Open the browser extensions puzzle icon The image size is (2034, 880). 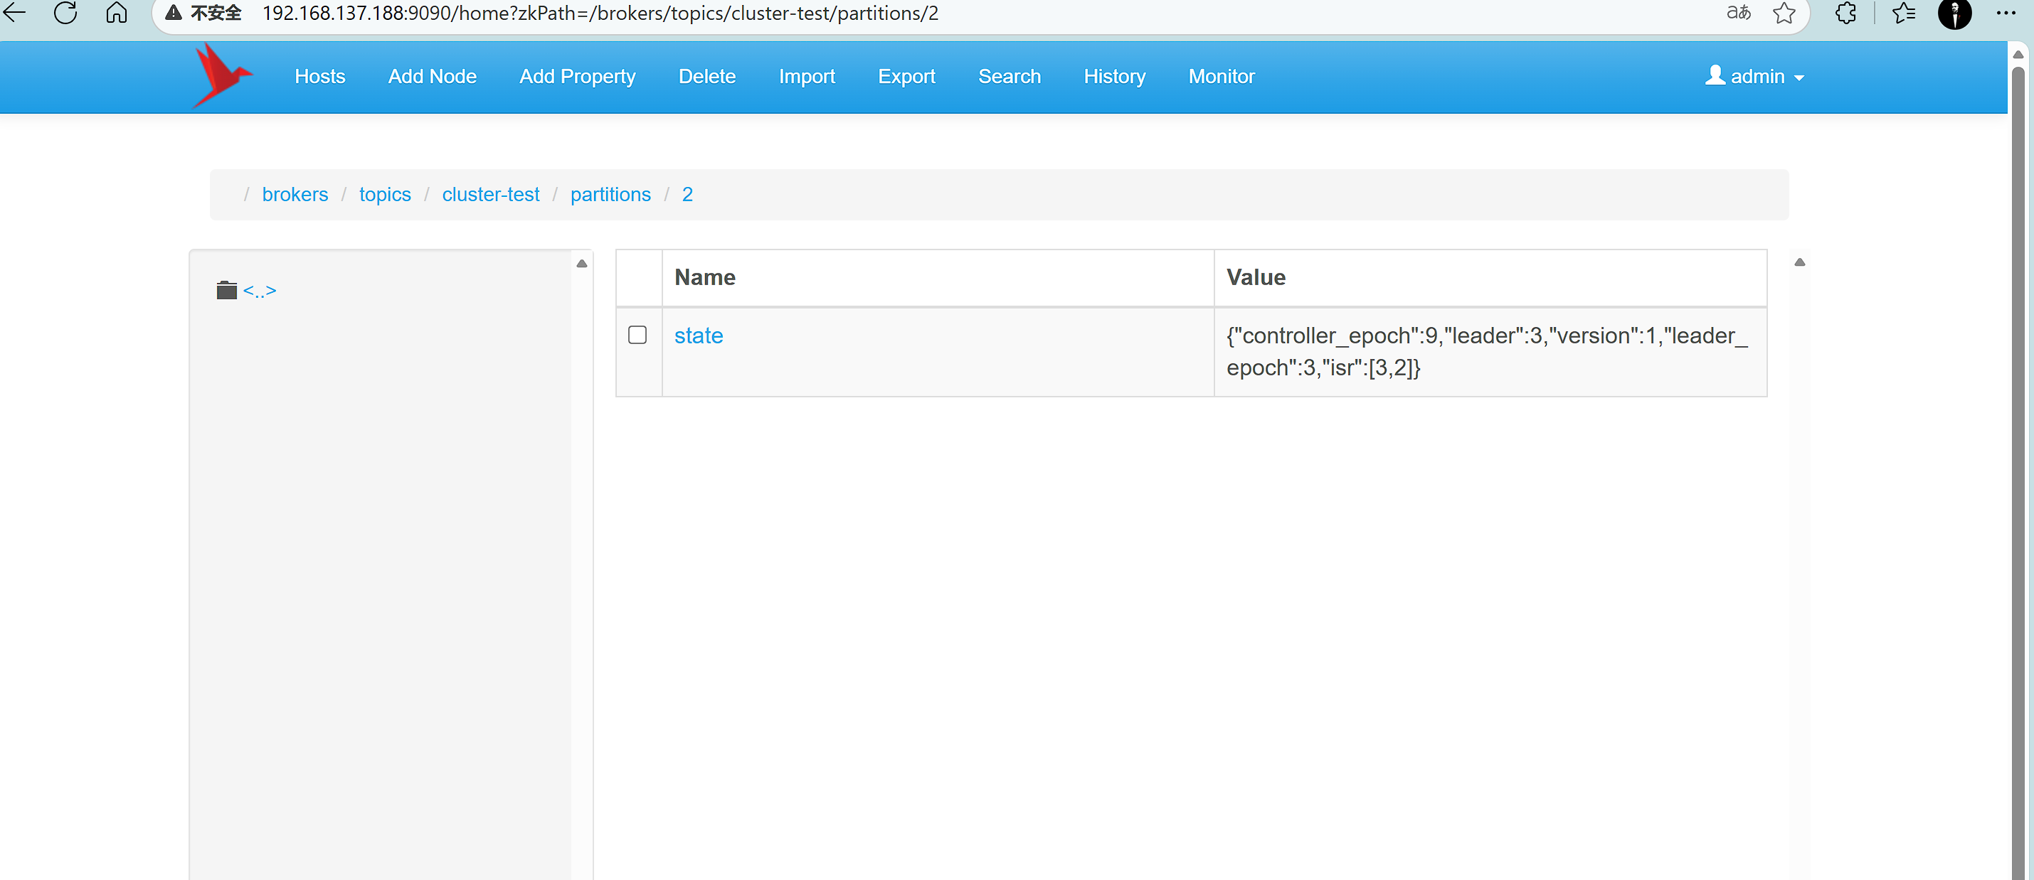pos(1845,13)
